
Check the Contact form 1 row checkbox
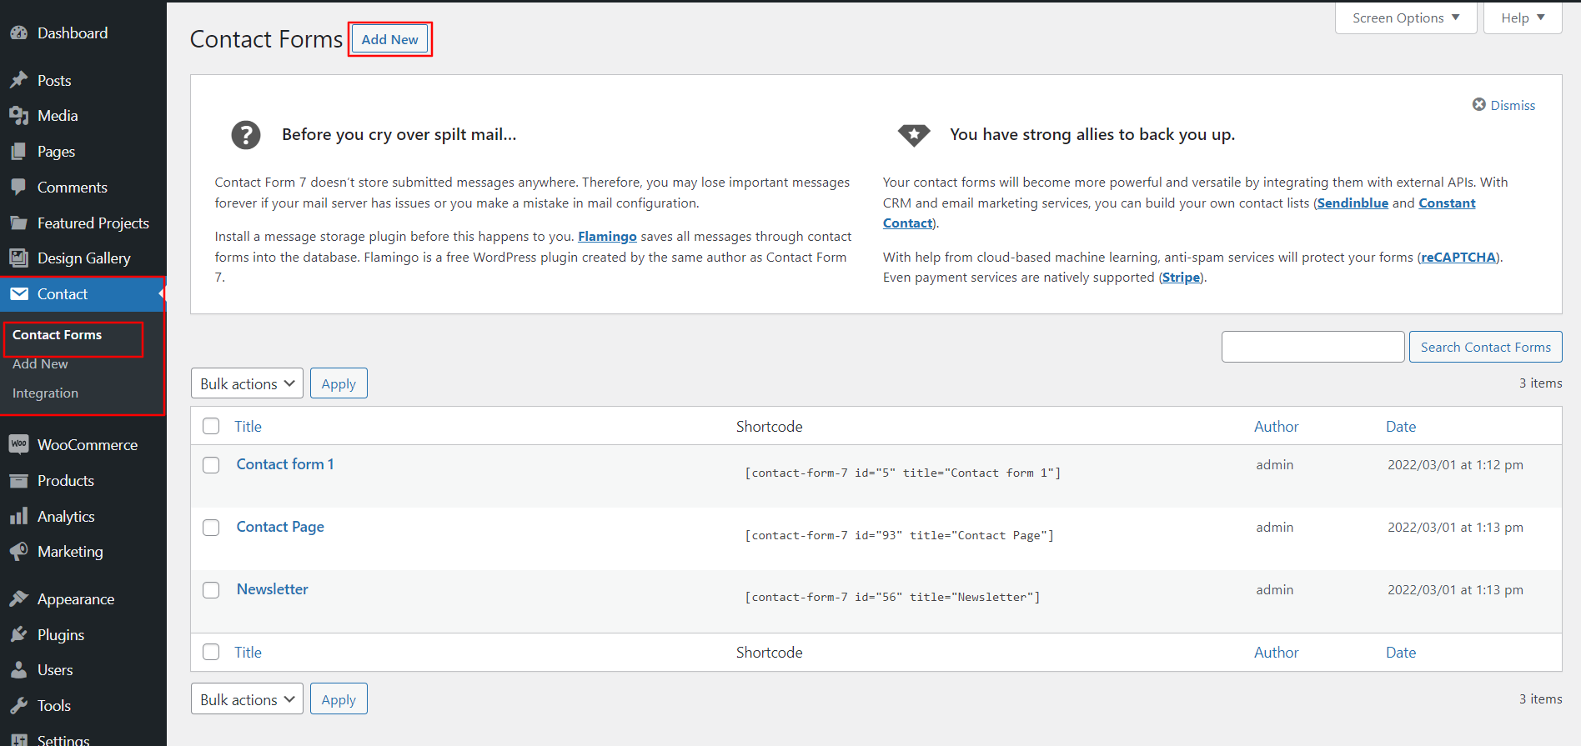211,465
